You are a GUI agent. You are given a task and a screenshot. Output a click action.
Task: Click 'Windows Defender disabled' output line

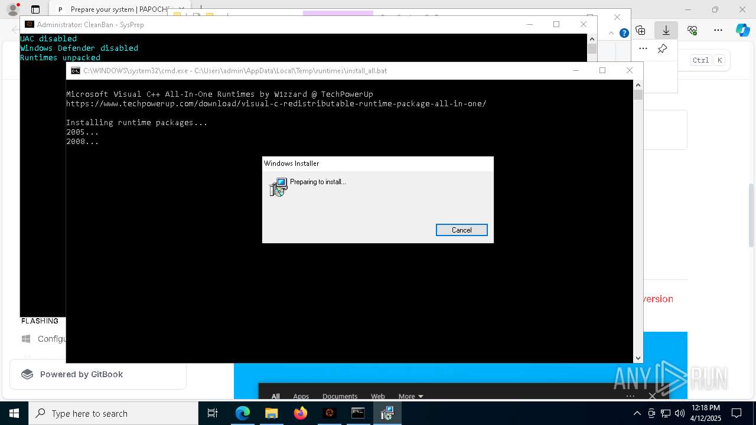79,48
